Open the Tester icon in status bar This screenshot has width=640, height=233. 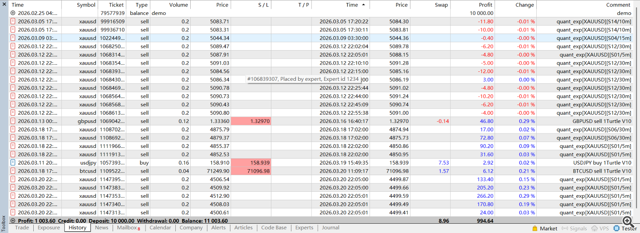tap(617, 228)
